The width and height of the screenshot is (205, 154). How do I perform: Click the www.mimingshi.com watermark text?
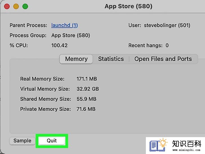click(x=186, y=150)
